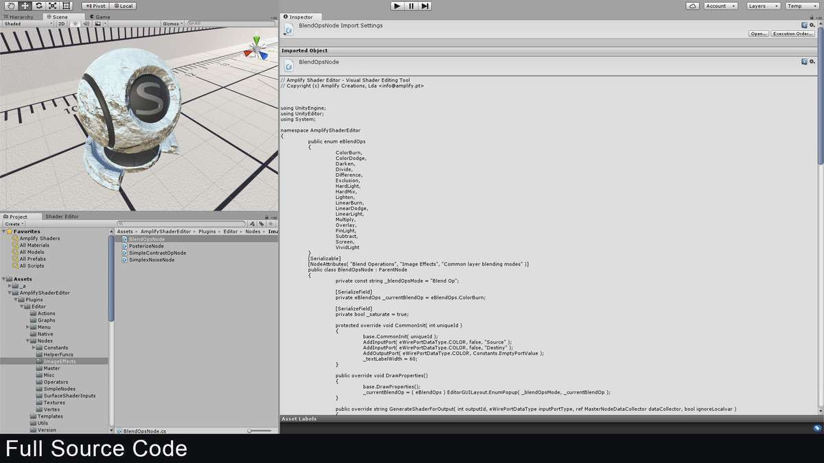The height and width of the screenshot is (463, 824).
Task: Click the Pause button
Action: tap(411, 5)
